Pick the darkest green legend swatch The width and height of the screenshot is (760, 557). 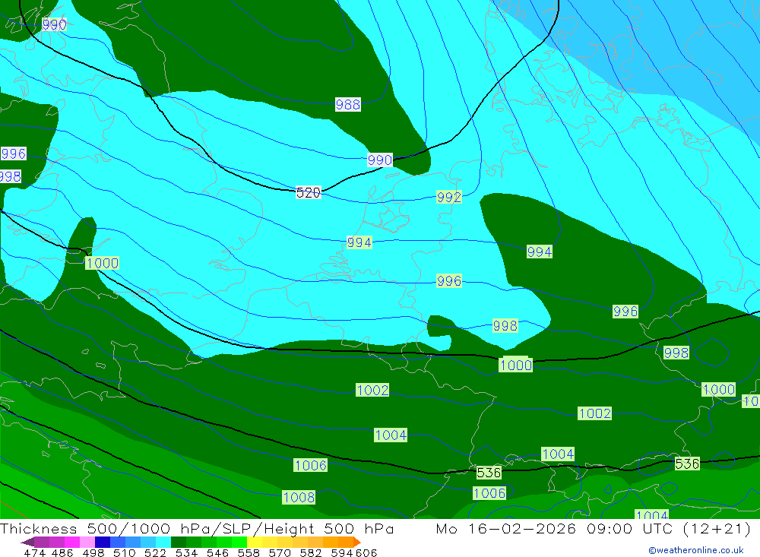point(179,542)
